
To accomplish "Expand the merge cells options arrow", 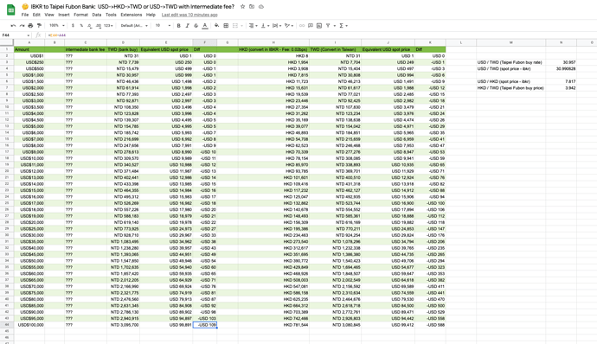I will [x=241, y=25].
